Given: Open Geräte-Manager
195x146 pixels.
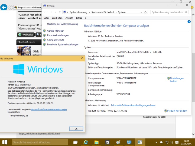Looking at the screenshot, I should click(55, 31).
